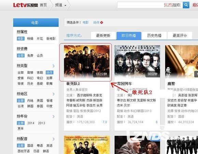Select the 最高评分 sort tab
198x154 pixels.
(180, 36)
